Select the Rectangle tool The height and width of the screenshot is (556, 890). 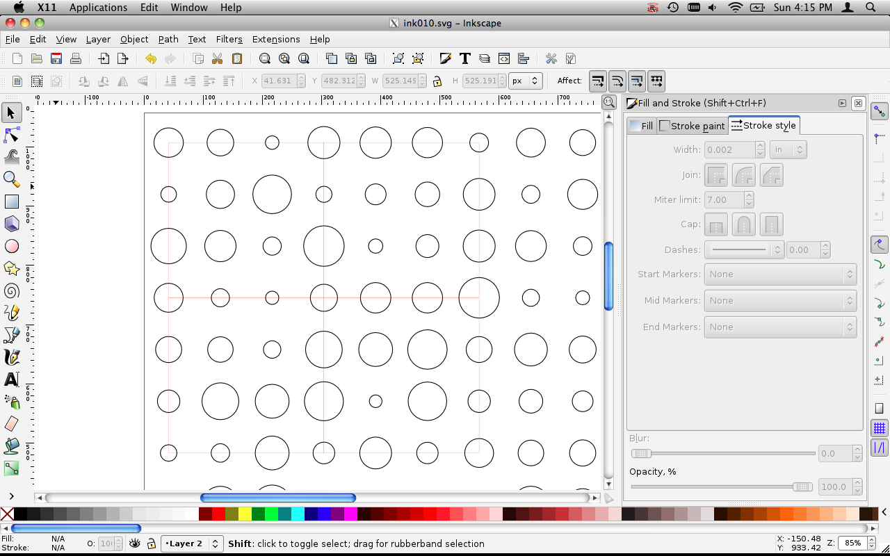(11, 202)
